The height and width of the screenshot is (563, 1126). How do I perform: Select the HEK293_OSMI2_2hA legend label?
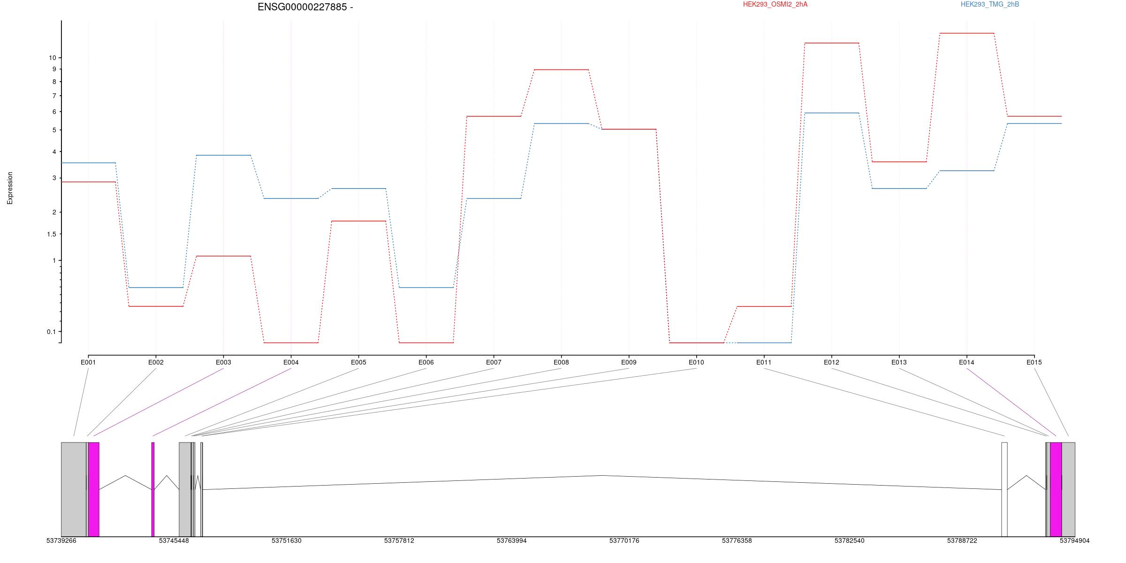775,4
